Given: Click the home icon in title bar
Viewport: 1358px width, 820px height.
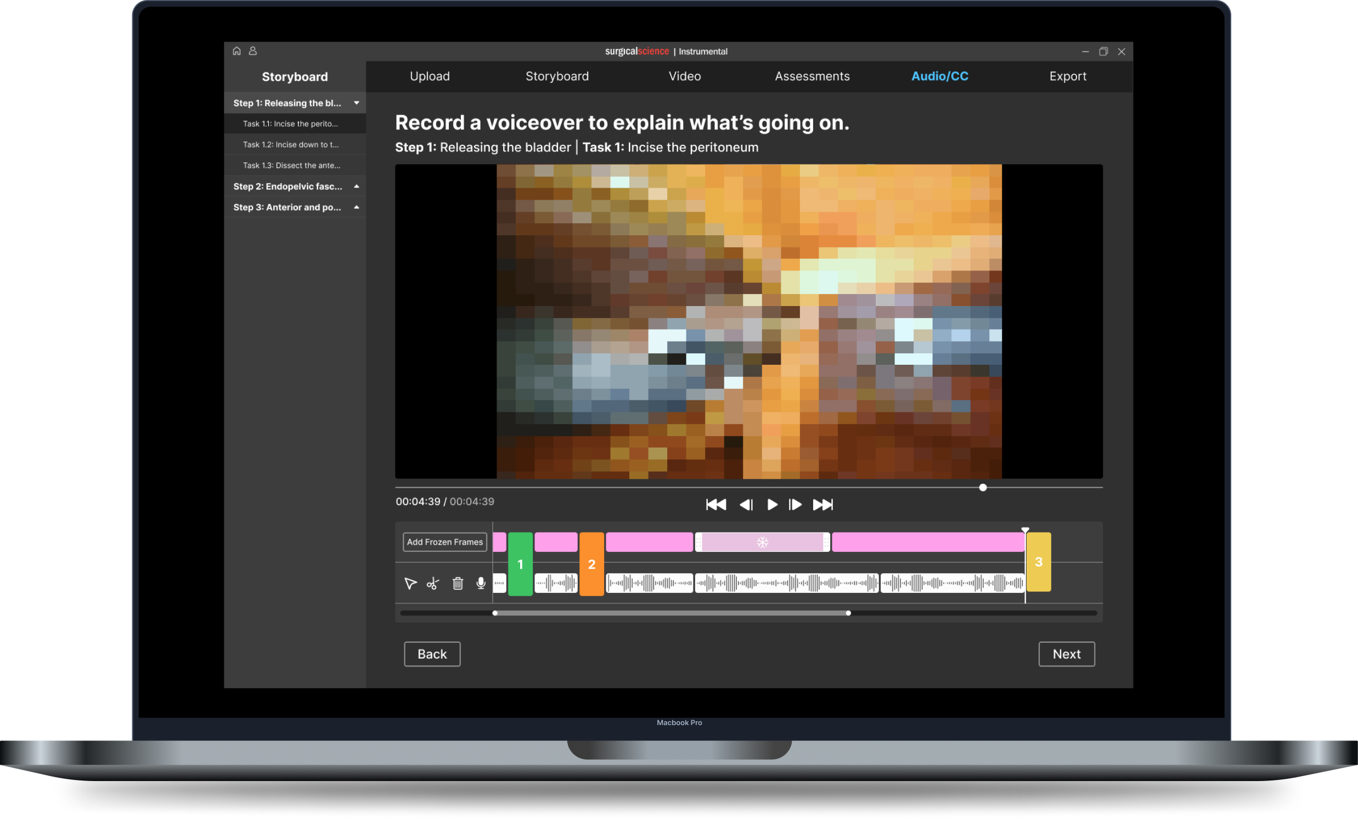Looking at the screenshot, I should pyautogui.click(x=236, y=50).
